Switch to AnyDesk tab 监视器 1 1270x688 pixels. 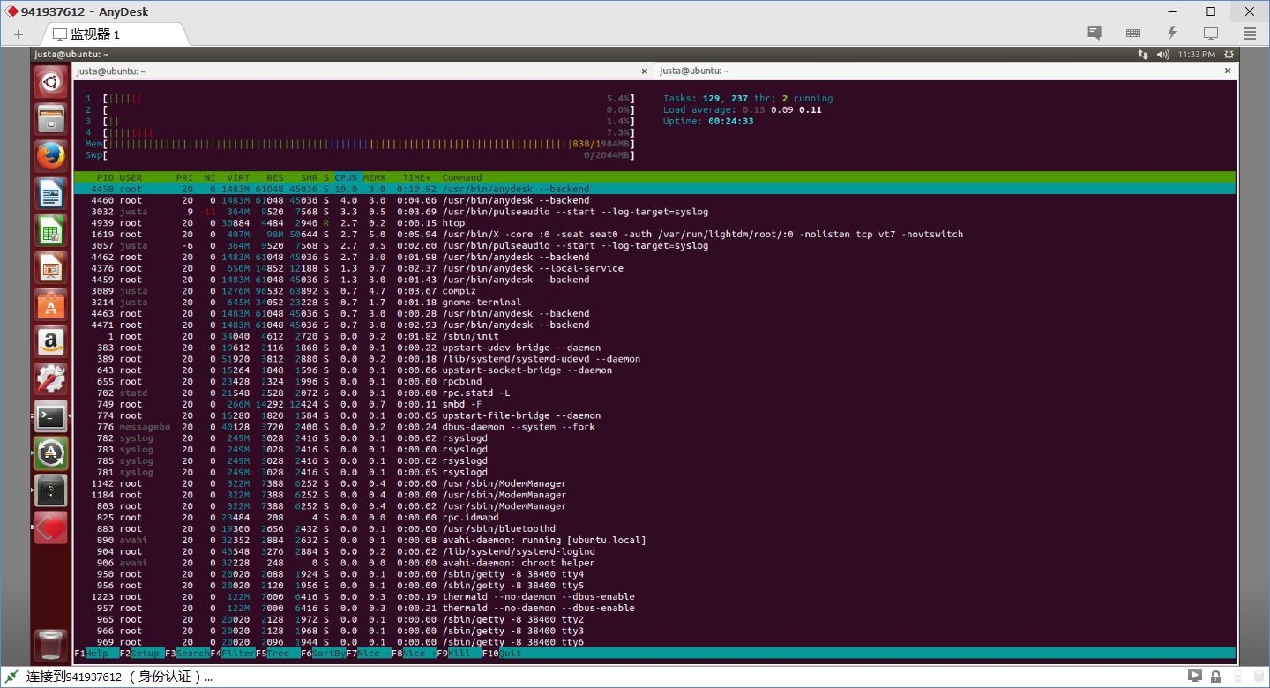(x=116, y=34)
